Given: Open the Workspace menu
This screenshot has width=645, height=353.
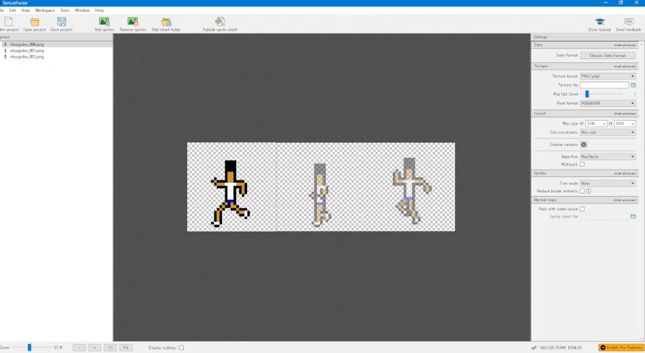Looking at the screenshot, I should pos(45,11).
